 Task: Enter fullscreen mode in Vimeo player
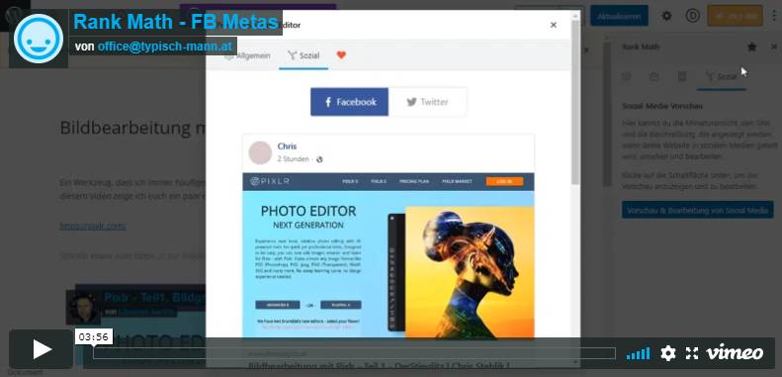point(692,353)
